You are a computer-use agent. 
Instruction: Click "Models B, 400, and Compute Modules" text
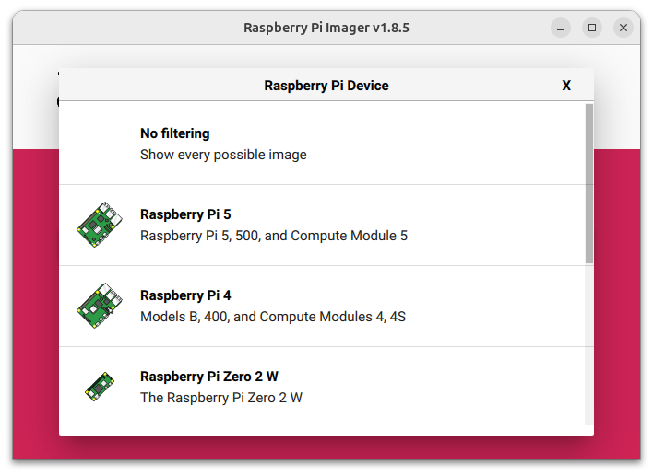point(272,317)
